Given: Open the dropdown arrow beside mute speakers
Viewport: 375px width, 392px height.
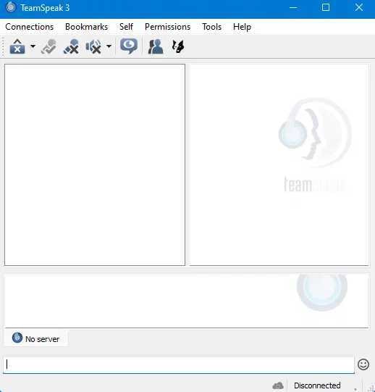Looking at the screenshot, I should pyautogui.click(x=109, y=46).
